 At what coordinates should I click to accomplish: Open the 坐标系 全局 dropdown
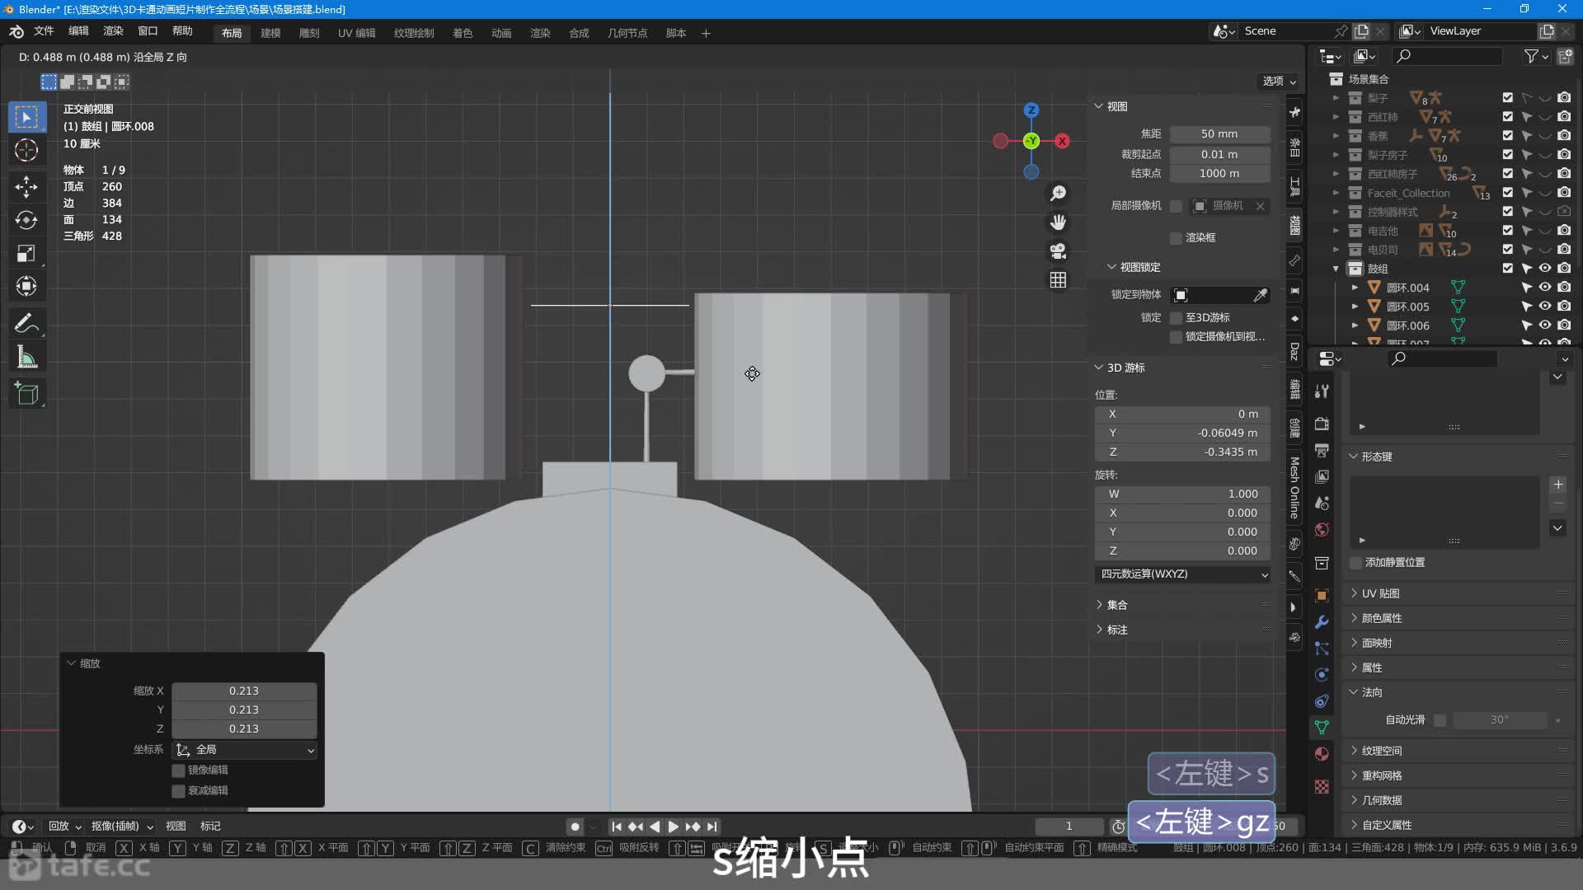244,750
